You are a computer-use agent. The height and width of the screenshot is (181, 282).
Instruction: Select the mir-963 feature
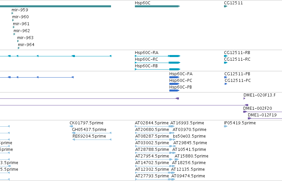18,41
